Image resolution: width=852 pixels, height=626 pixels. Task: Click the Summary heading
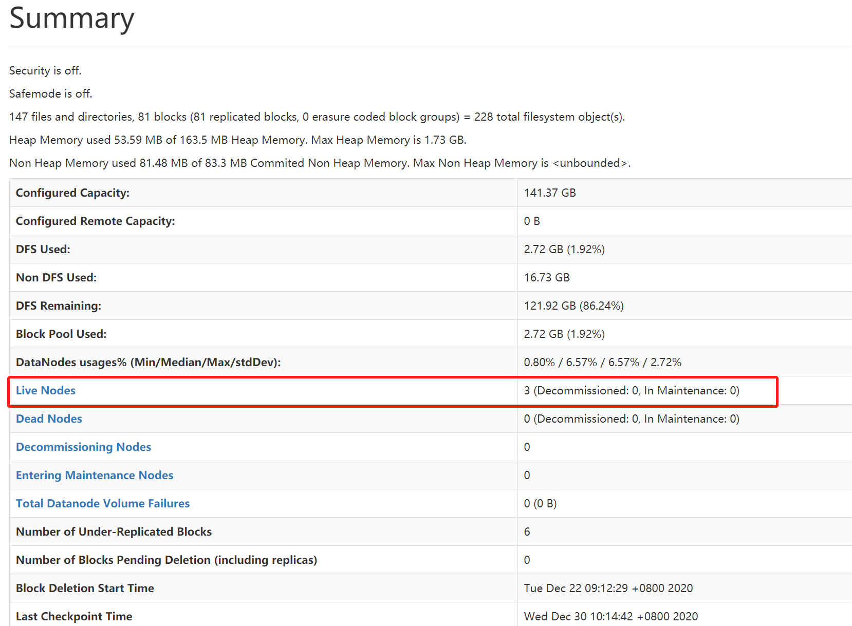point(72,18)
